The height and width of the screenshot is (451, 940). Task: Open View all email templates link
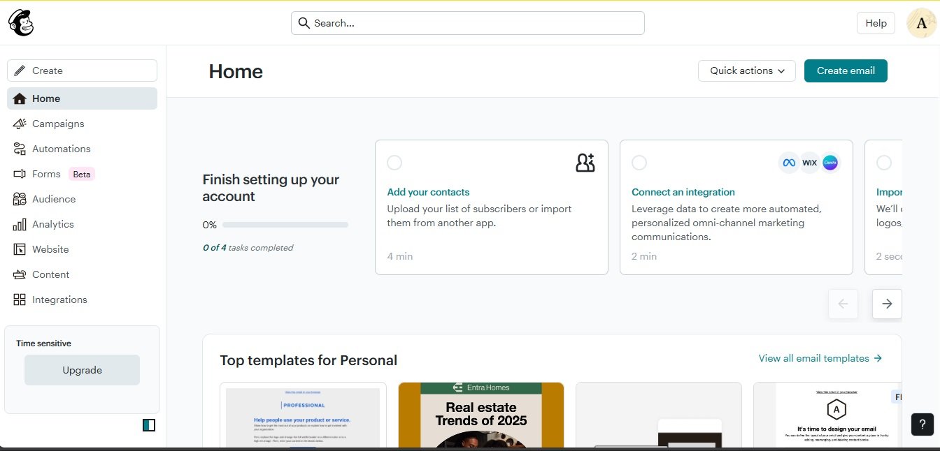point(820,358)
